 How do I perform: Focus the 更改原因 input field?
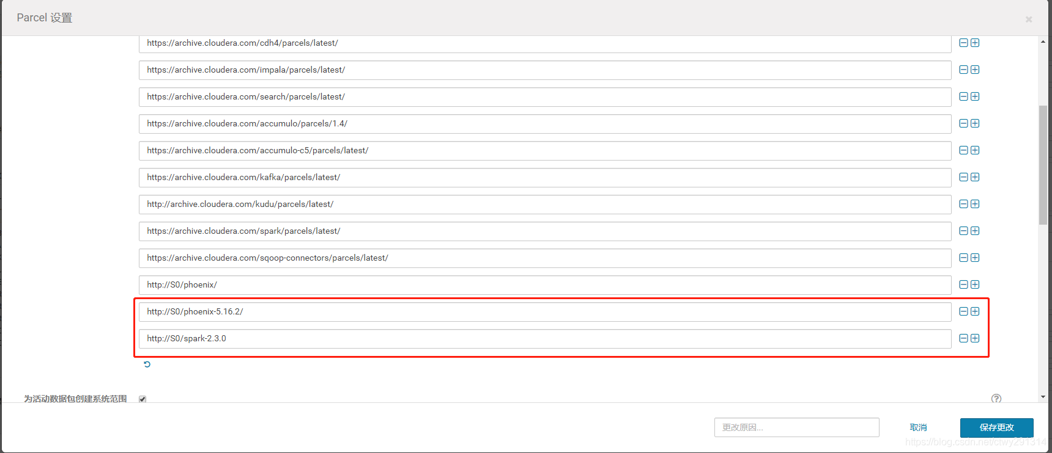coord(797,427)
